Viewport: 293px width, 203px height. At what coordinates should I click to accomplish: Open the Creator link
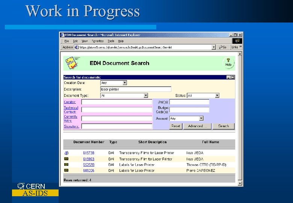click(x=70, y=102)
